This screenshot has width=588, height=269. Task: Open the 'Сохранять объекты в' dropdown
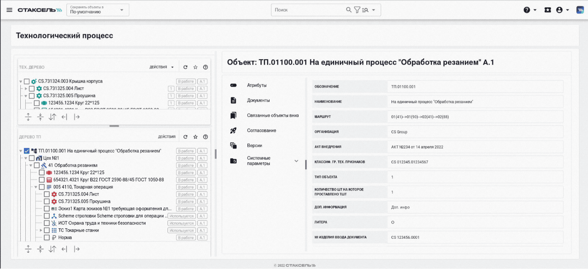pyautogui.click(x=97, y=10)
